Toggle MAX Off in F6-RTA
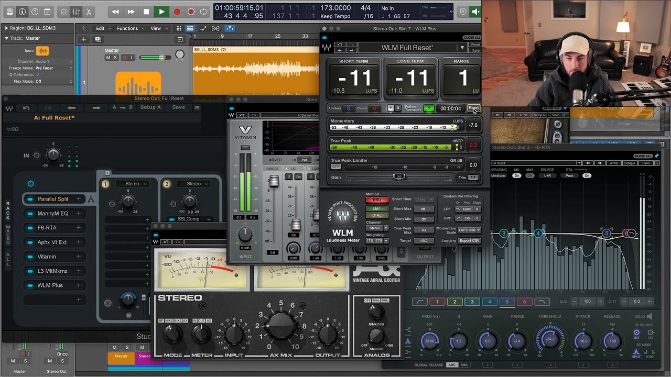 [530, 175]
